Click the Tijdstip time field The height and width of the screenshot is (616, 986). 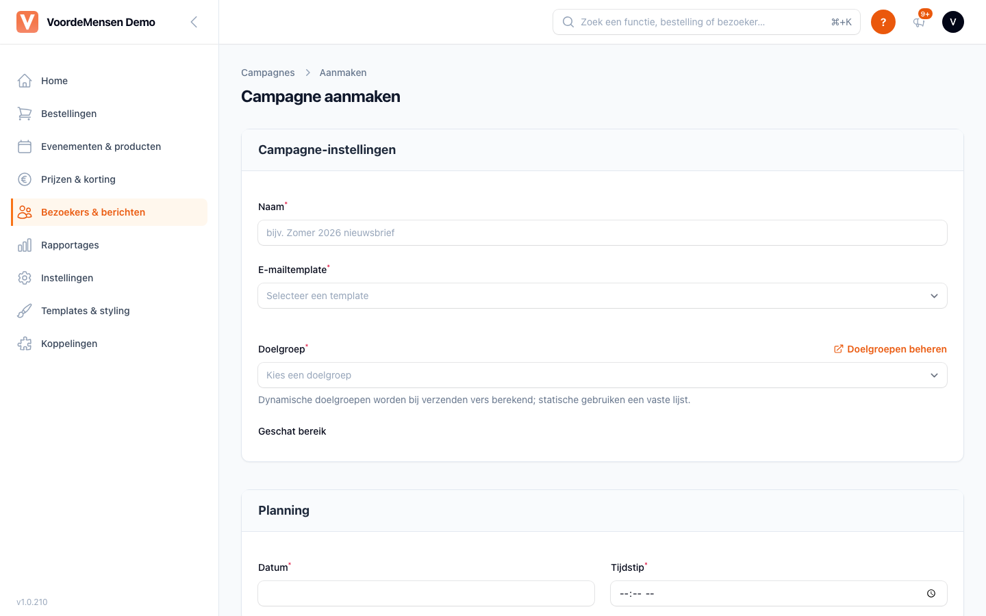[779, 593]
